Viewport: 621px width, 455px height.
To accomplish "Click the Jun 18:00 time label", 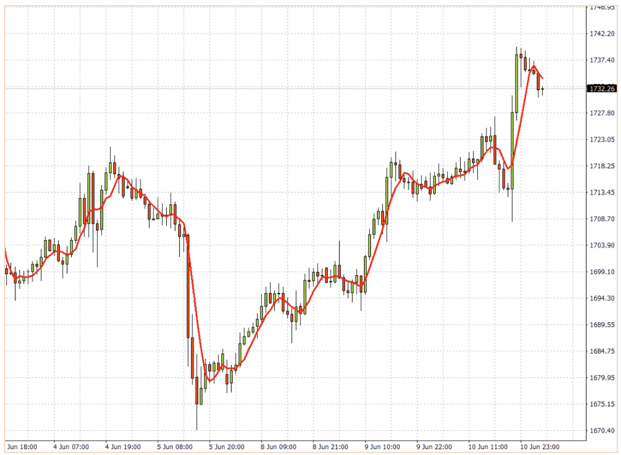I will pyautogui.click(x=22, y=447).
